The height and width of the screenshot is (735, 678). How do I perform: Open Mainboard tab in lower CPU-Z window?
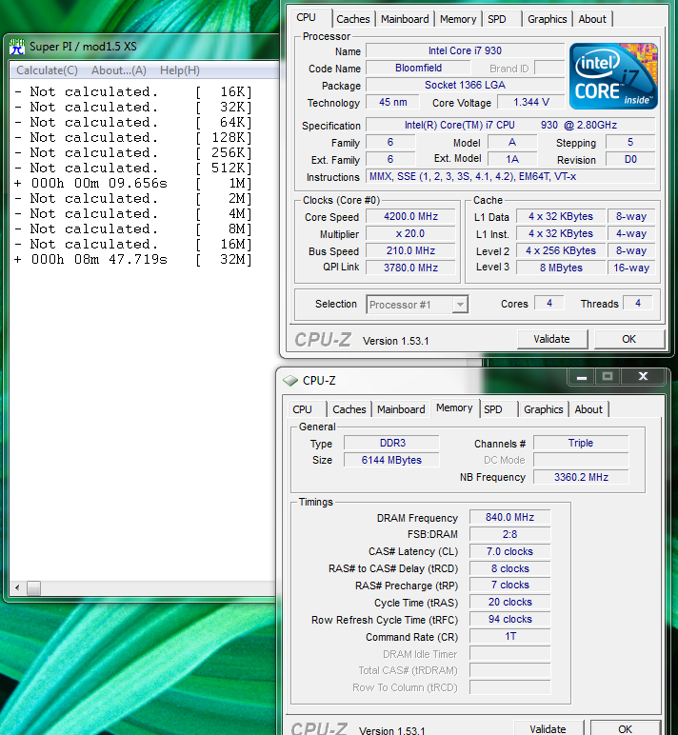point(401,409)
